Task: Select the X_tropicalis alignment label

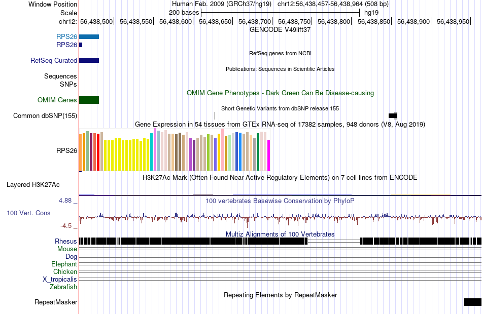Action: pos(60,280)
